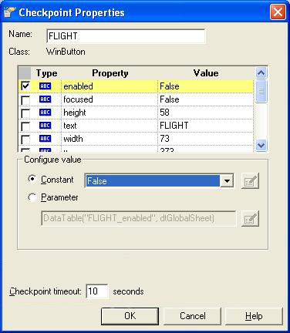
Task: Click the DataTable parameter text field
Action: point(138,218)
